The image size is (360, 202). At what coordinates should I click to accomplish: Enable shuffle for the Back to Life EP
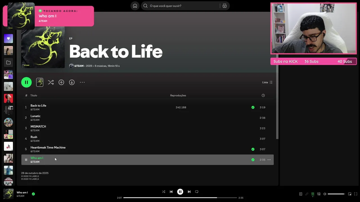pyautogui.click(x=51, y=82)
